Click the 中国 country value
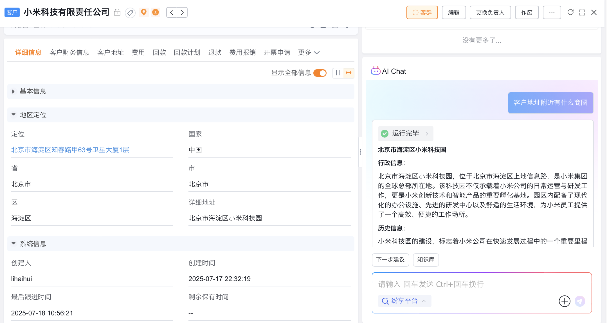Viewport: 607px width, 323px height. [x=195, y=150]
